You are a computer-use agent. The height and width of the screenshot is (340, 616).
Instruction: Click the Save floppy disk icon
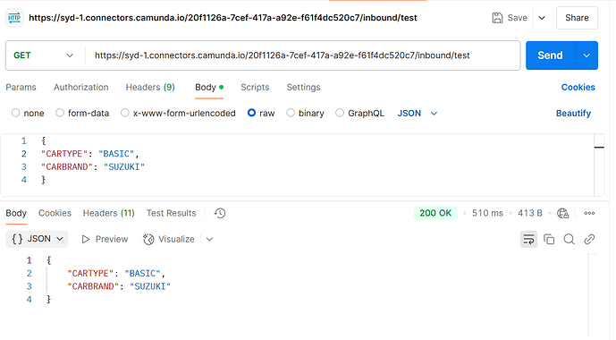coord(497,18)
